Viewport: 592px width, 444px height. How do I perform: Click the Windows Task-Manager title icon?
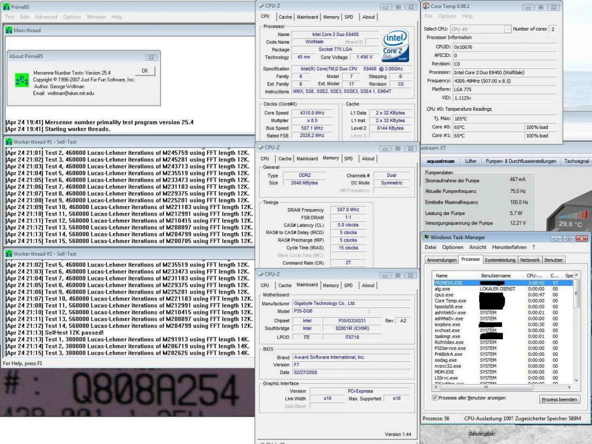click(426, 237)
